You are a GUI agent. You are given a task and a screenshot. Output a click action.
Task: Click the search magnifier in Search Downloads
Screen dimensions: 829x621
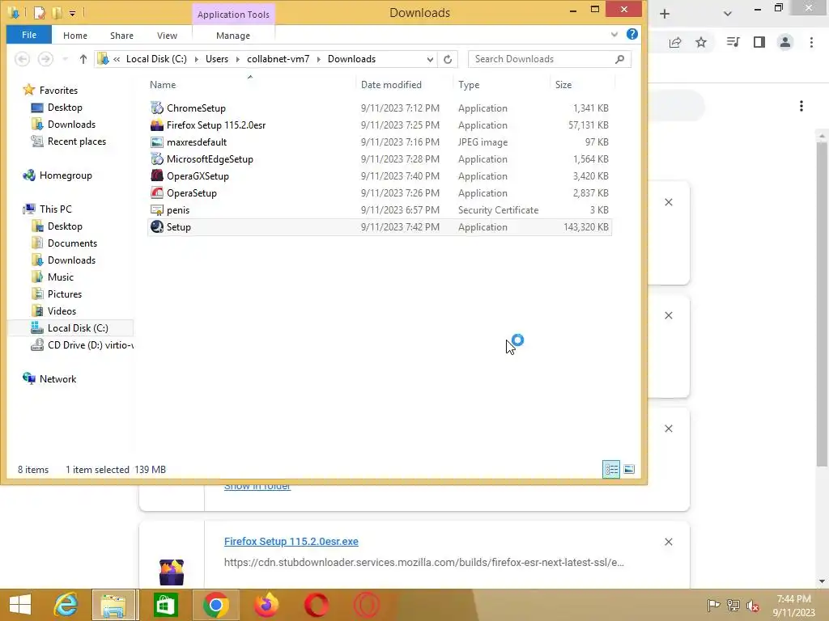click(619, 59)
